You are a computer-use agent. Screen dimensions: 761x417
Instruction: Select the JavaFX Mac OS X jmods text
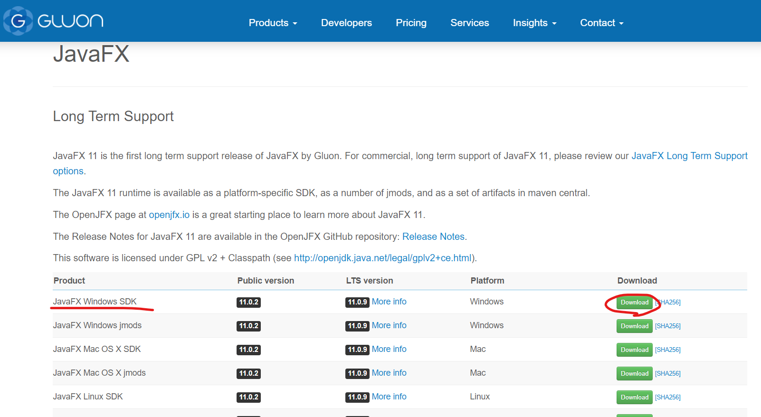click(x=99, y=373)
